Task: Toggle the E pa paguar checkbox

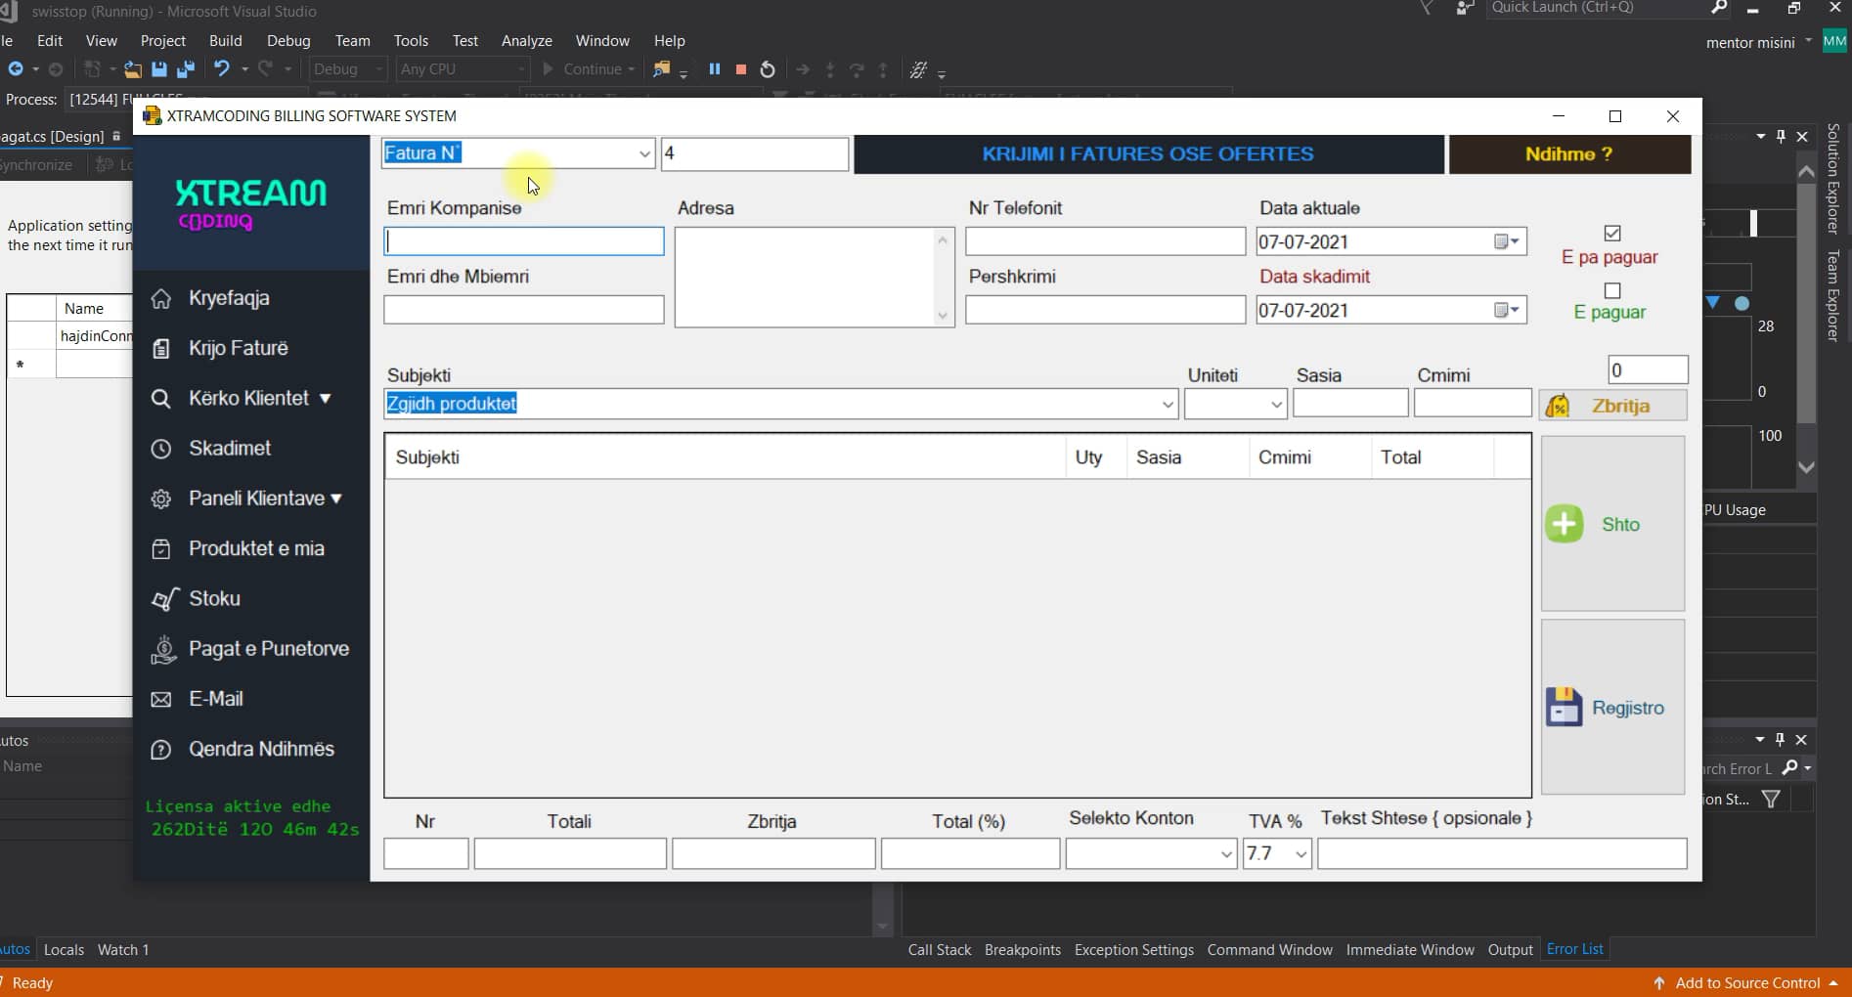Action: click(1612, 233)
